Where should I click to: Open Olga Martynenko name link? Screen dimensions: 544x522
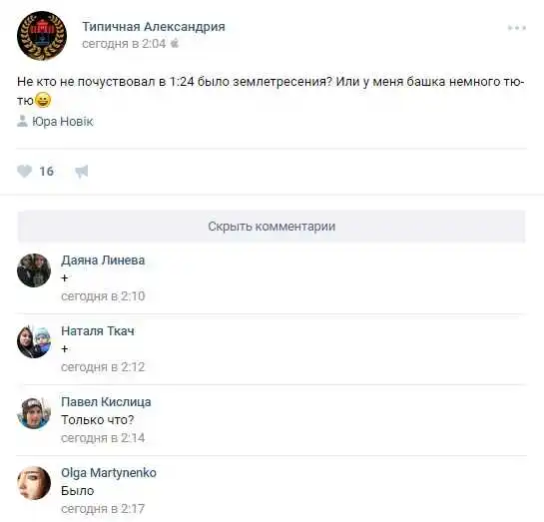[109, 473]
